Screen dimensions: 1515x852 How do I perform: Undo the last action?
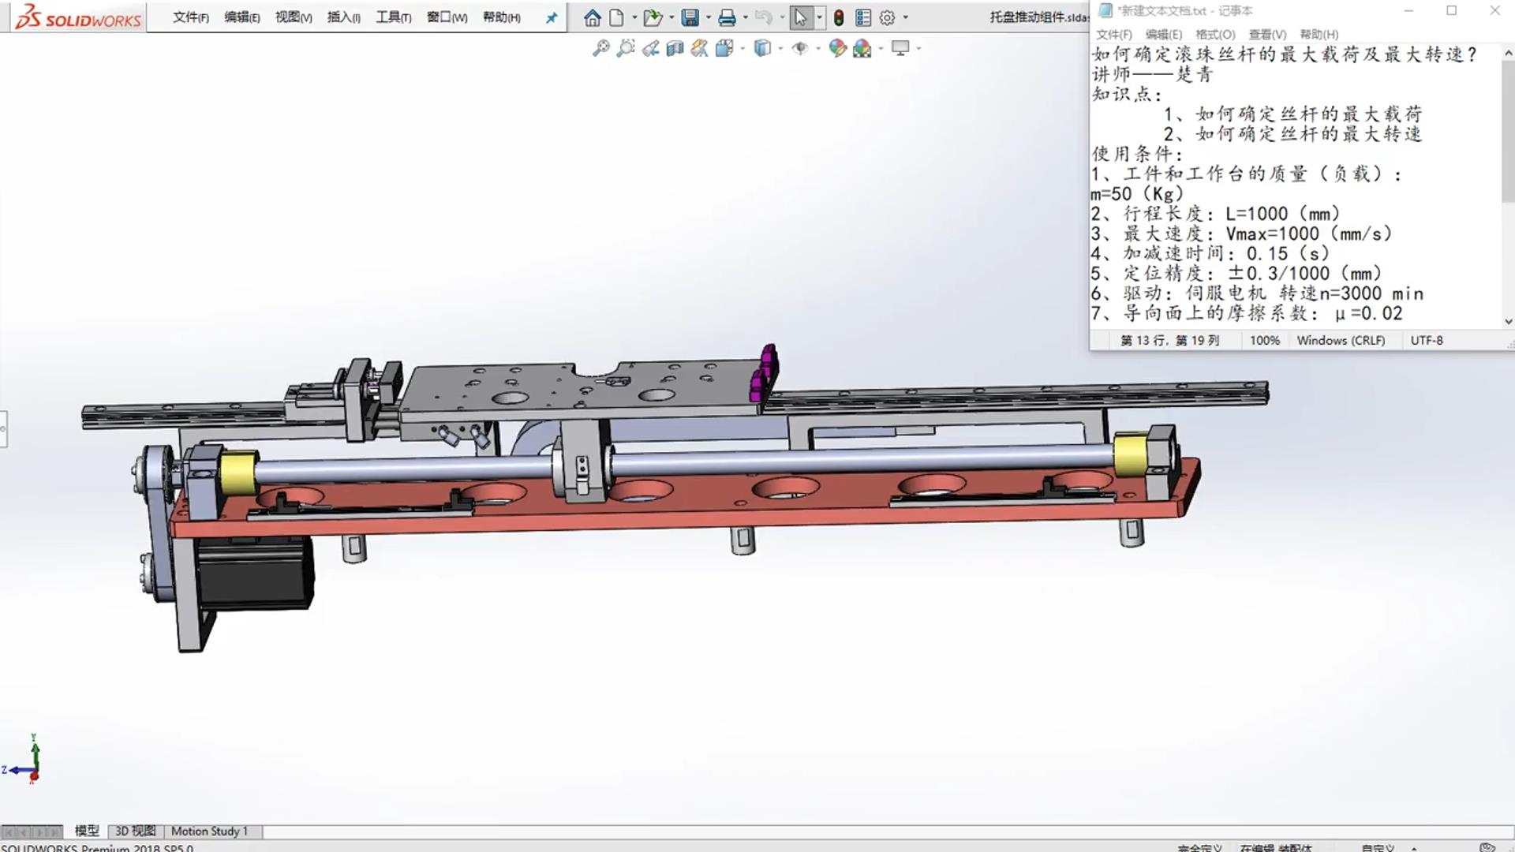763,17
